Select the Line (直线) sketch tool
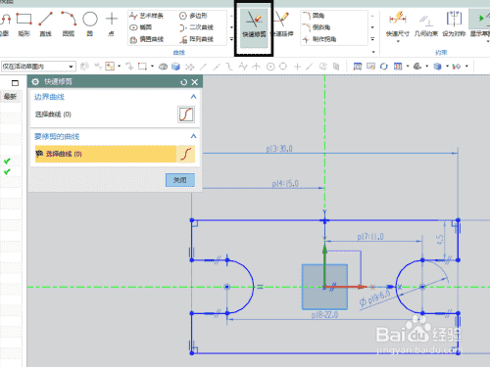The image size is (490, 367). [x=45, y=24]
